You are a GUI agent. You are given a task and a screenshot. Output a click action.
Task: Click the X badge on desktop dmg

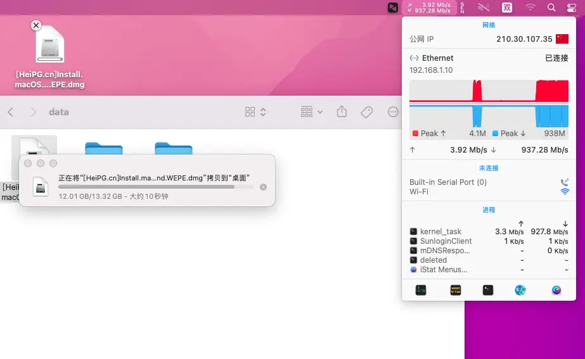[x=36, y=25]
